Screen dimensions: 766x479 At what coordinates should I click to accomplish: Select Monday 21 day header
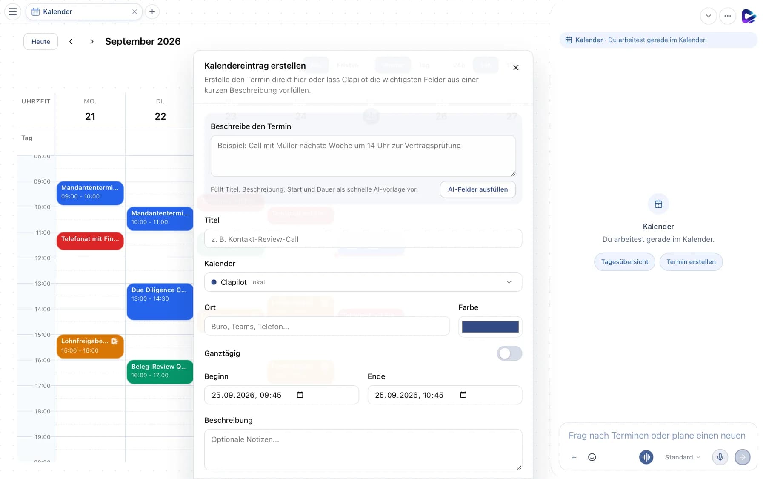tap(90, 110)
